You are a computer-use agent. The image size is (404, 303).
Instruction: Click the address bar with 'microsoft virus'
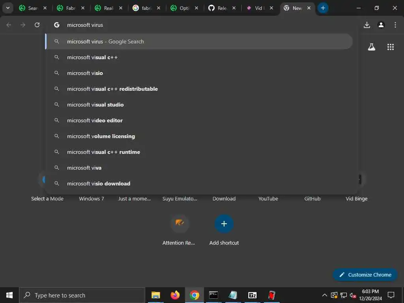[201, 25]
